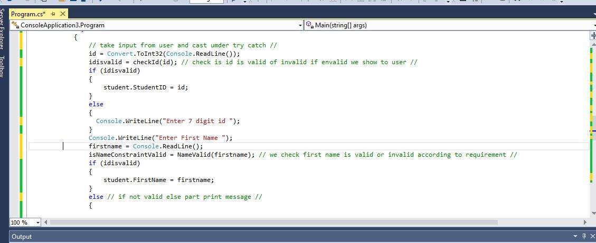Click the horizontal scrollbar left arrow
The height and width of the screenshot is (243, 596).
pyautogui.click(x=45, y=222)
